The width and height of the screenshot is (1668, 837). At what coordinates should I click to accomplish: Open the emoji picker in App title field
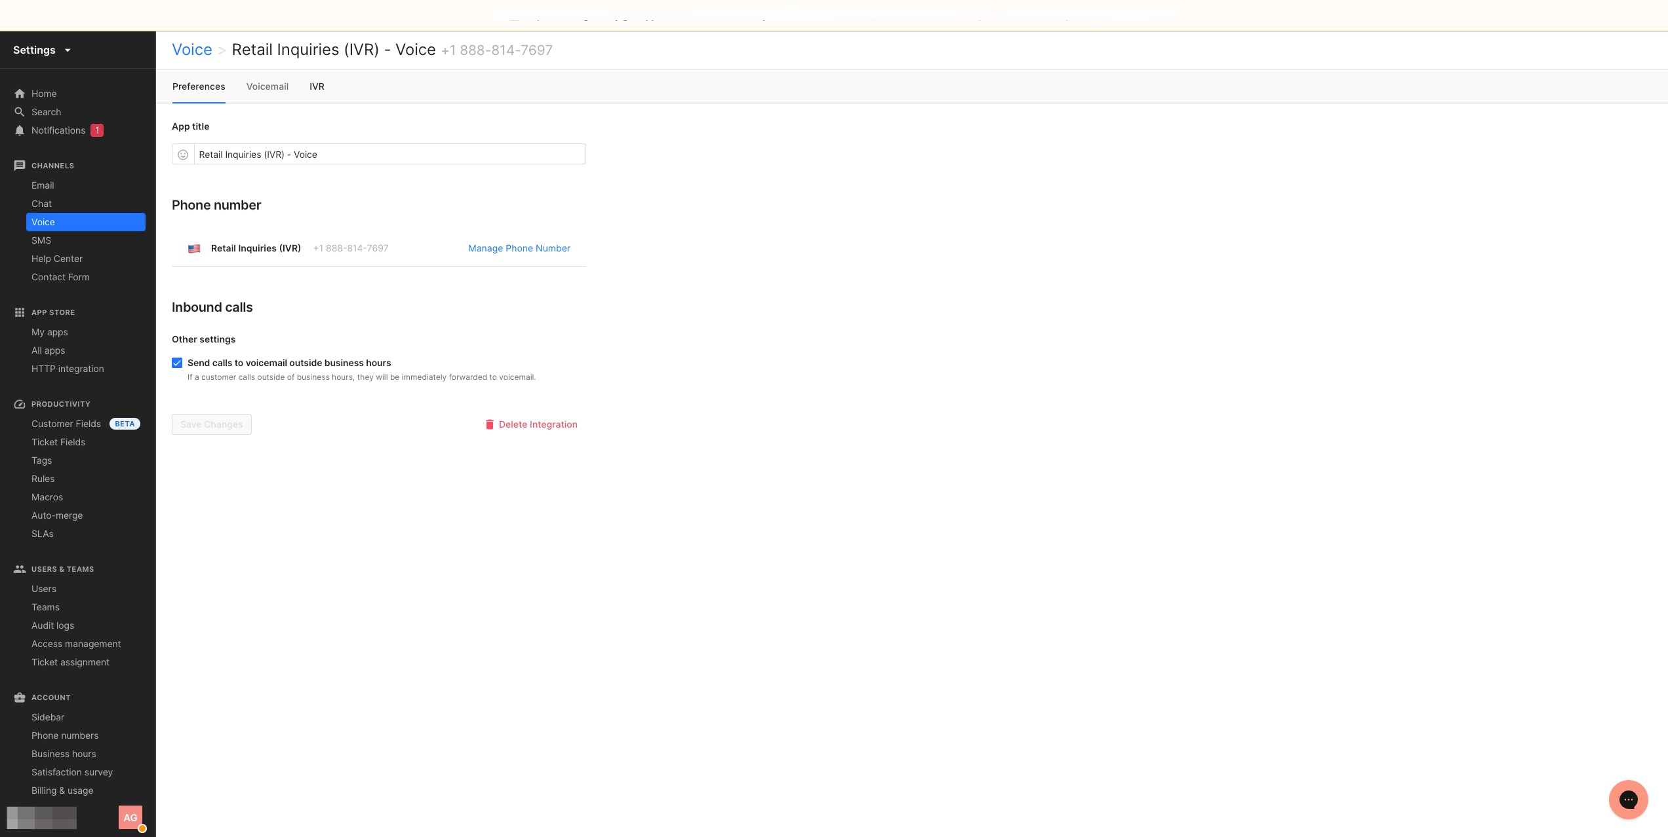tap(183, 155)
